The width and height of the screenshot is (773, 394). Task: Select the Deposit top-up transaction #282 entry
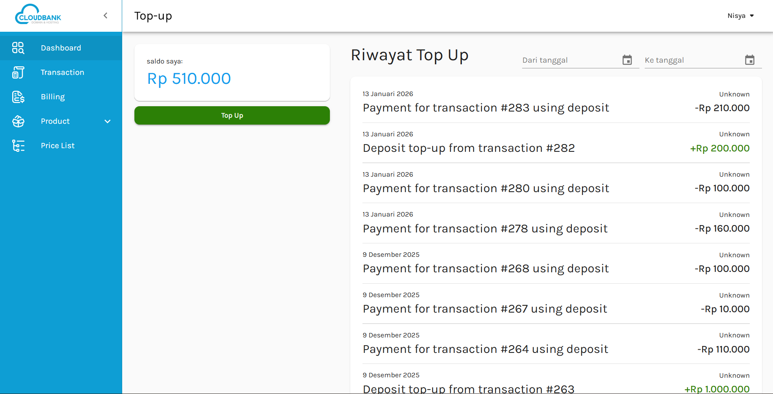(468, 148)
